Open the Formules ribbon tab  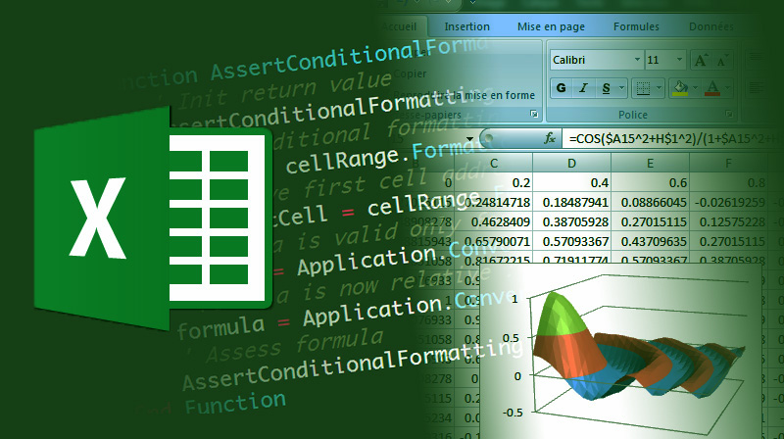636,26
